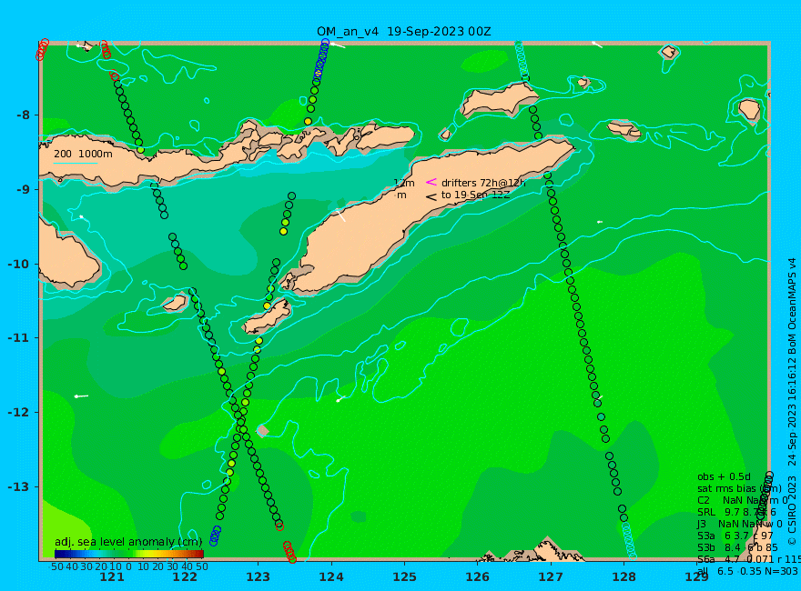Viewport: 801px width, 591px height.
Task: Click the 'adj. sea level anomaly (cm)' label
Action: pos(128,542)
